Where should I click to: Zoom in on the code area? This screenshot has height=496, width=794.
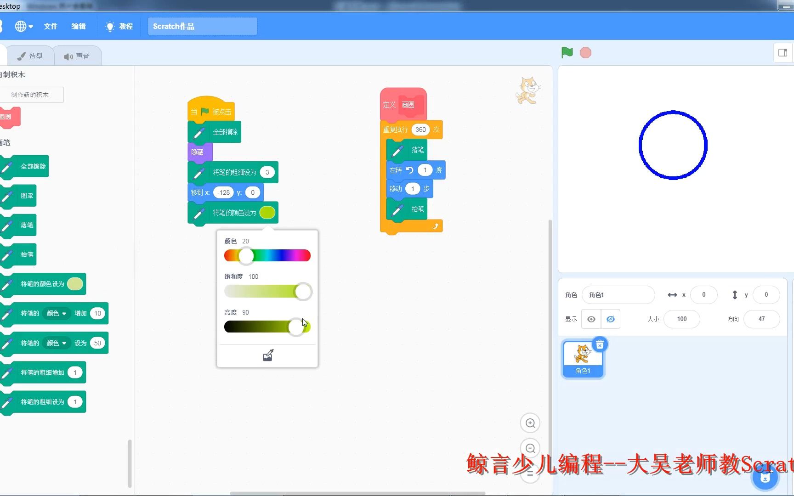pyautogui.click(x=530, y=423)
